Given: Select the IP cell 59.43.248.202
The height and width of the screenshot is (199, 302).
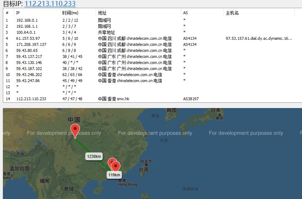Looking at the screenshot, I should [29, 75].
